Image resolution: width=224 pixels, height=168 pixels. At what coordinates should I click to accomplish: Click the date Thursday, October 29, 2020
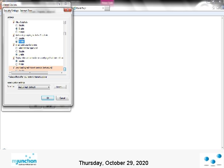coord(114,163)
